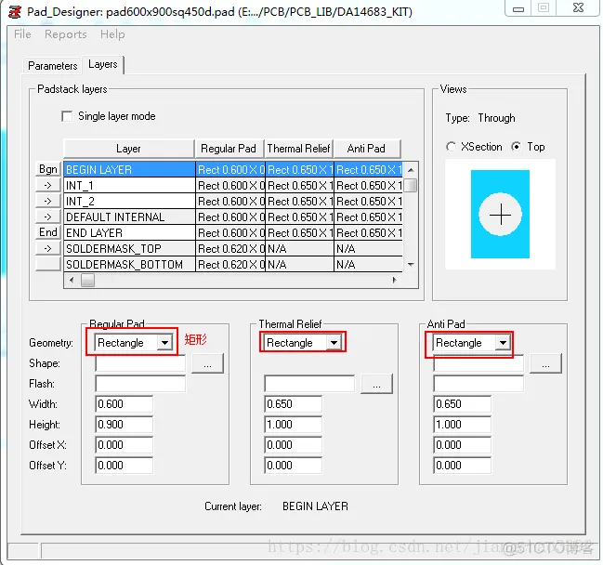This screenshot has height=565, width=603.
Task: Click the Regular Pad Offset Y field
Action: coord(124,466)
